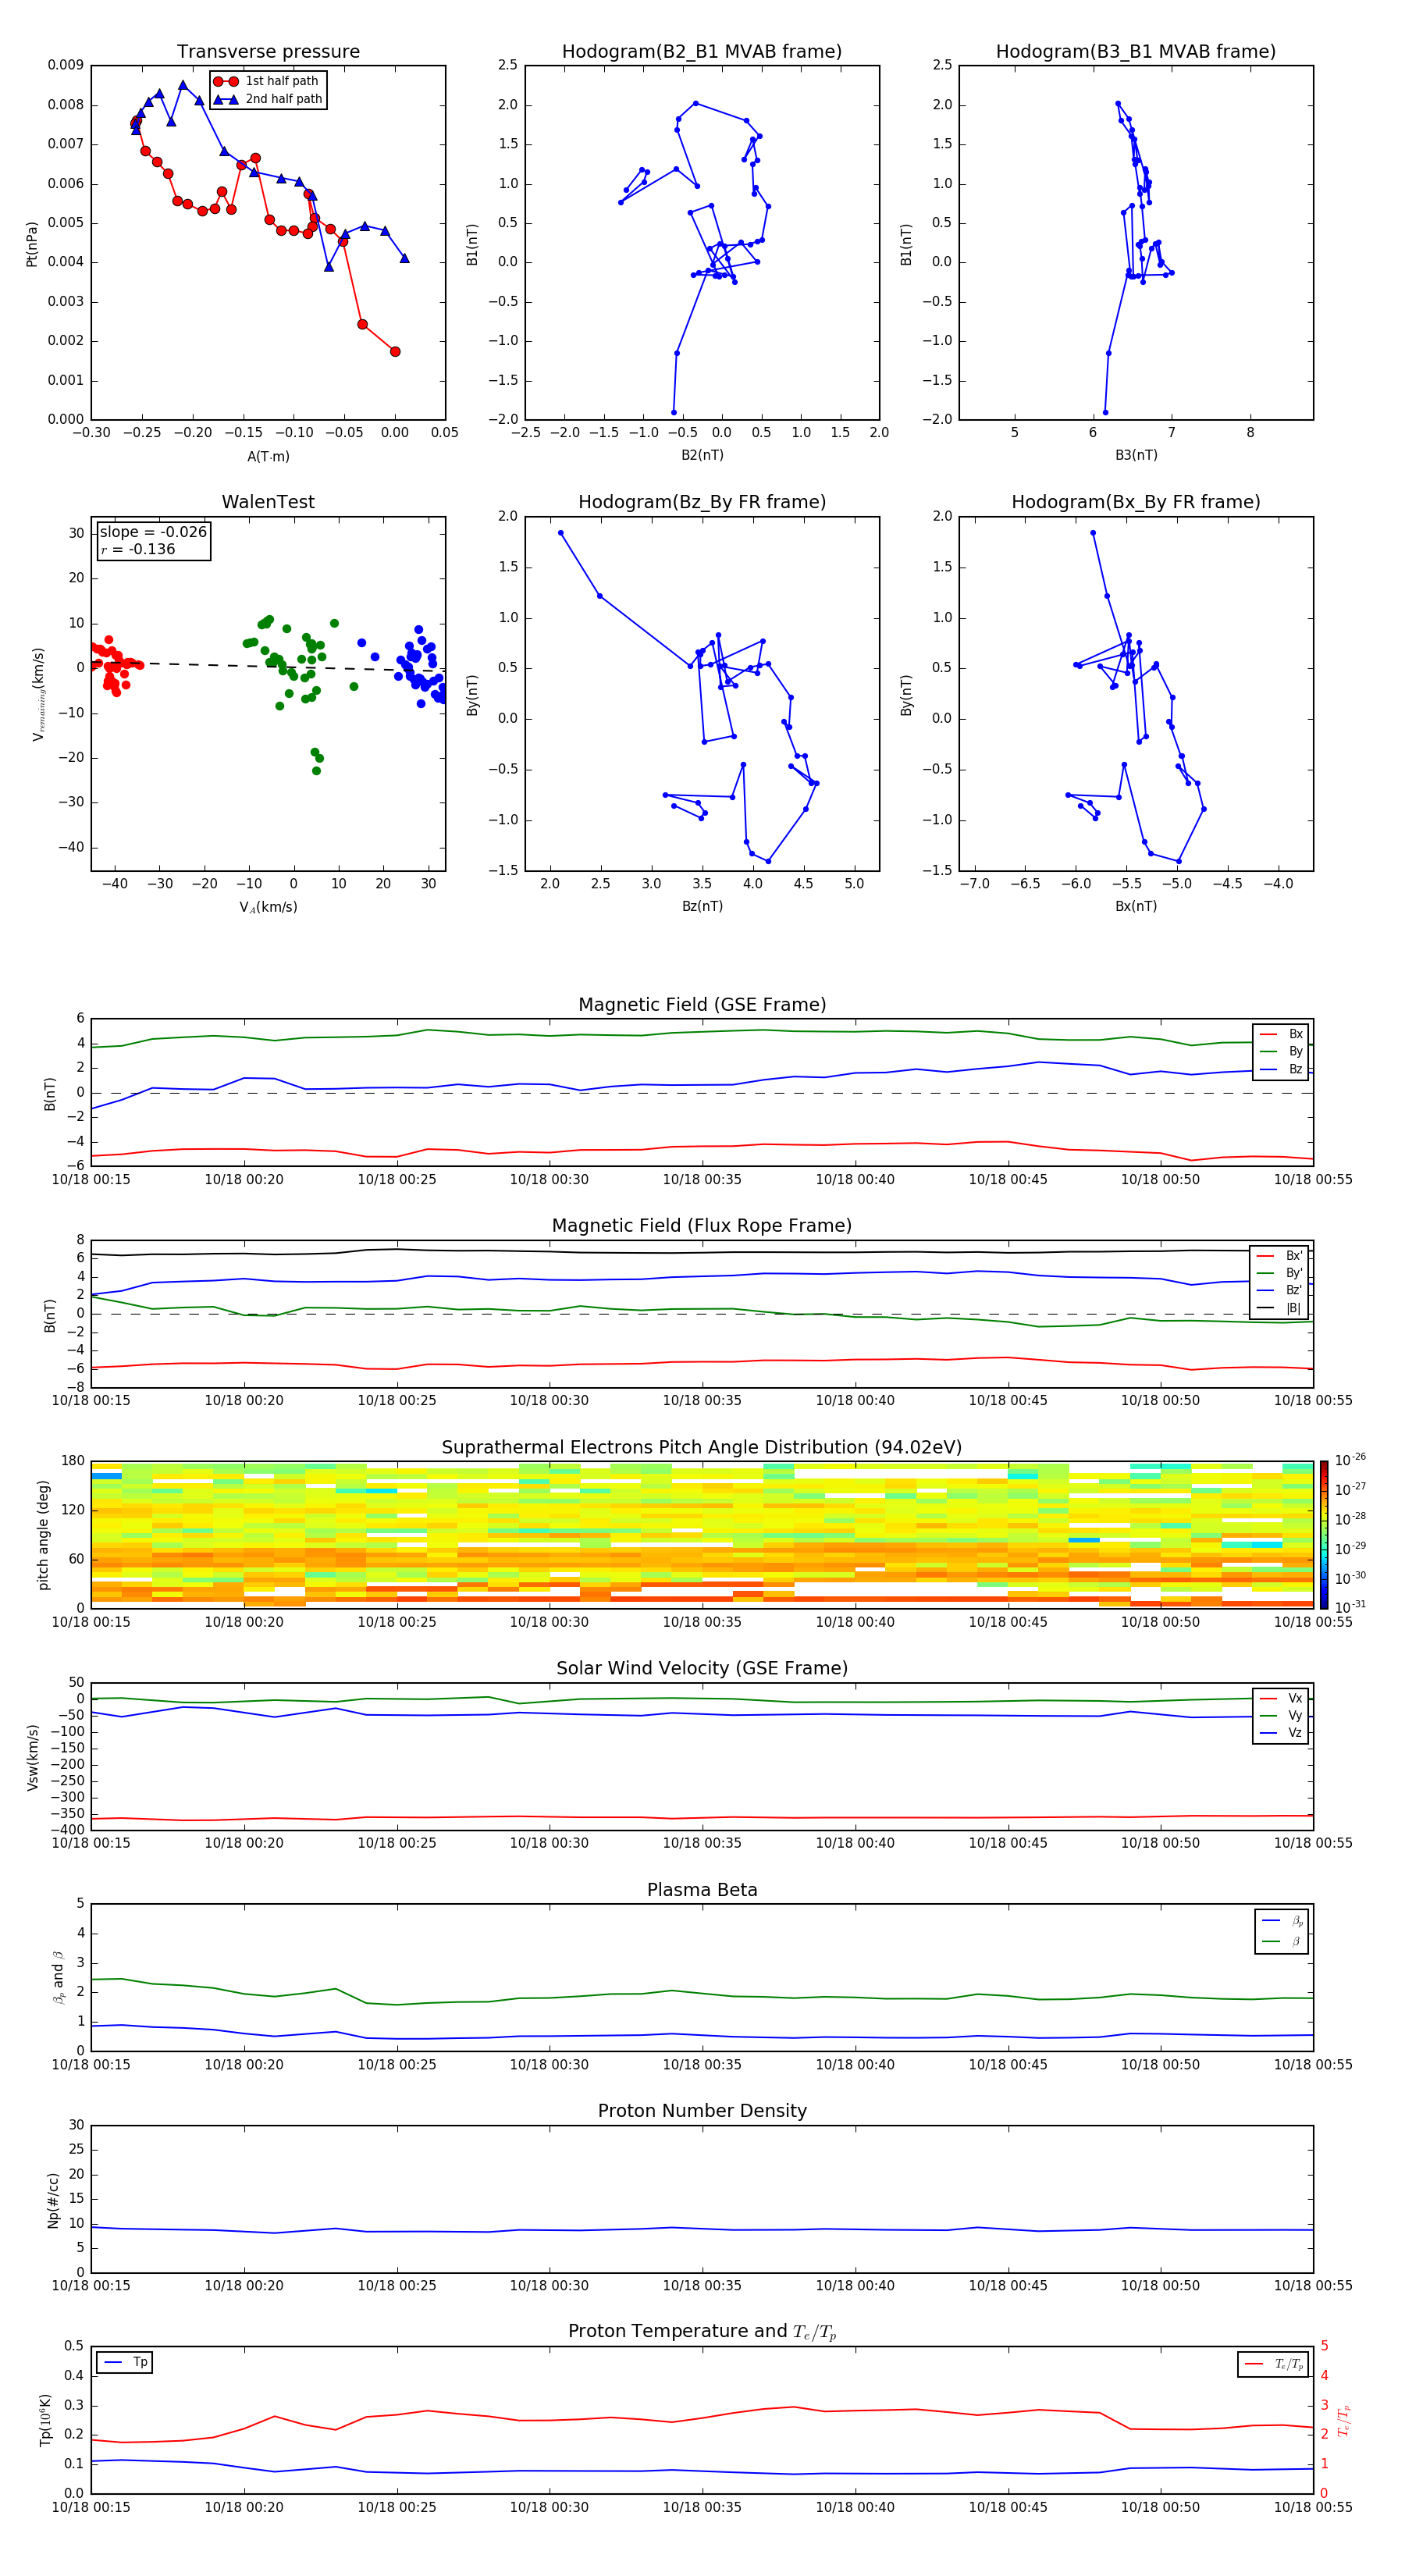Click the "Hodogram(B3_B1 MVAB frame)" title
Screen dimensions: 1405x2576
click(1136, 51)
